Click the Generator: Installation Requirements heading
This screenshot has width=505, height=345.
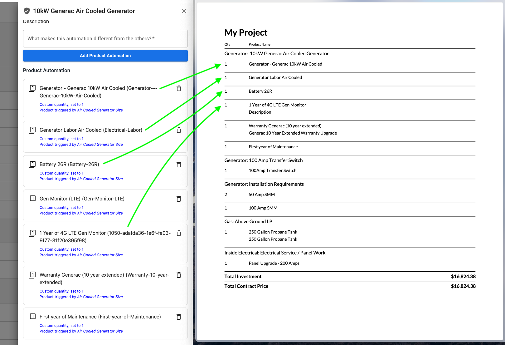coord(264,184)
